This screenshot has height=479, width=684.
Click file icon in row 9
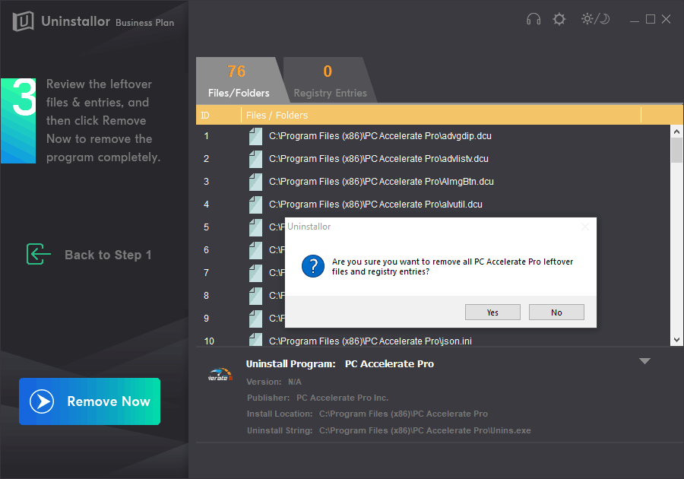pos(255,318)
